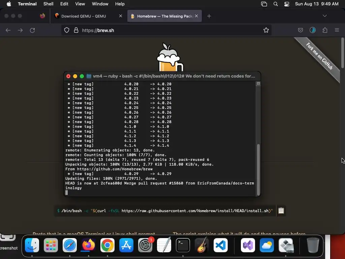Click Fork me on GitHub ribbon
Viewport: 345px width, 259px height.
point(319,56)
